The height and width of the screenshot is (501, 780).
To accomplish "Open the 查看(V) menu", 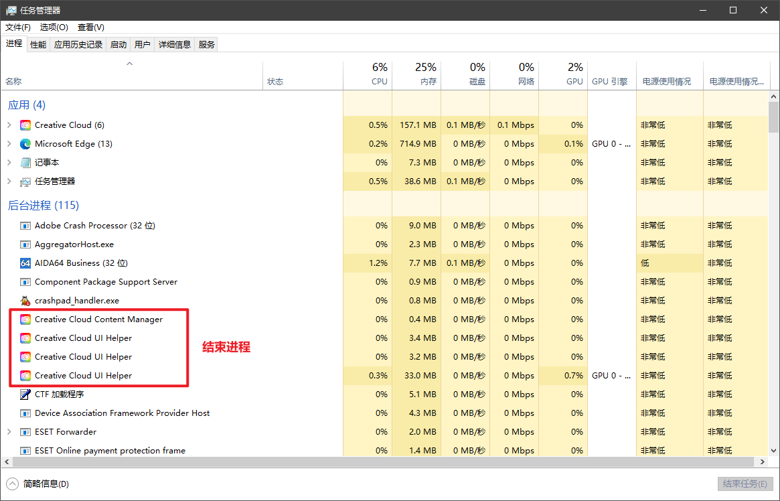I will (x=90, y=27).
